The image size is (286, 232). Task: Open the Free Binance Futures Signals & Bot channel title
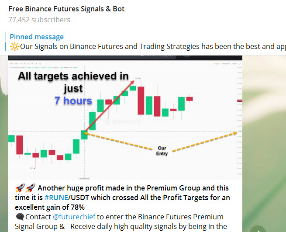(x=66, y=9)
